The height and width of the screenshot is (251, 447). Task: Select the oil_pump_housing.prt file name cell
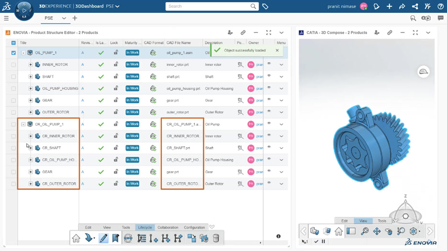183,88
